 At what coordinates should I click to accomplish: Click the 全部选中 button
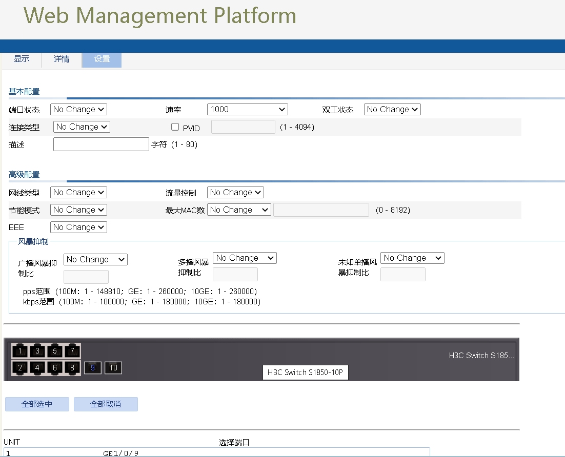tap(37, 404)
